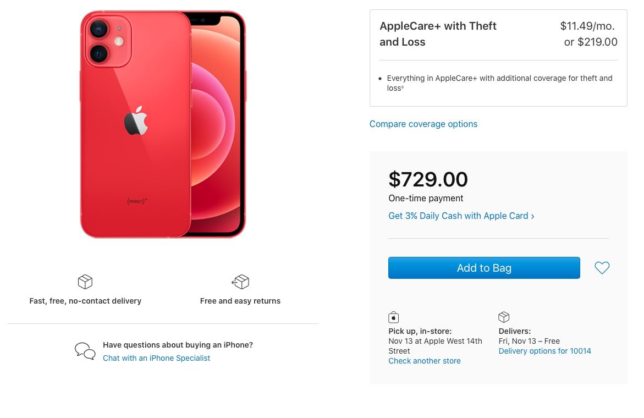The width and height of the screenshot is (644, 418).
Task: Click the $729.00 price display
Action: coord(428,179)
